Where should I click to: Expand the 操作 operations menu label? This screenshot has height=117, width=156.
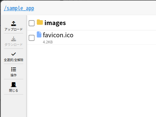coord(13,75)
